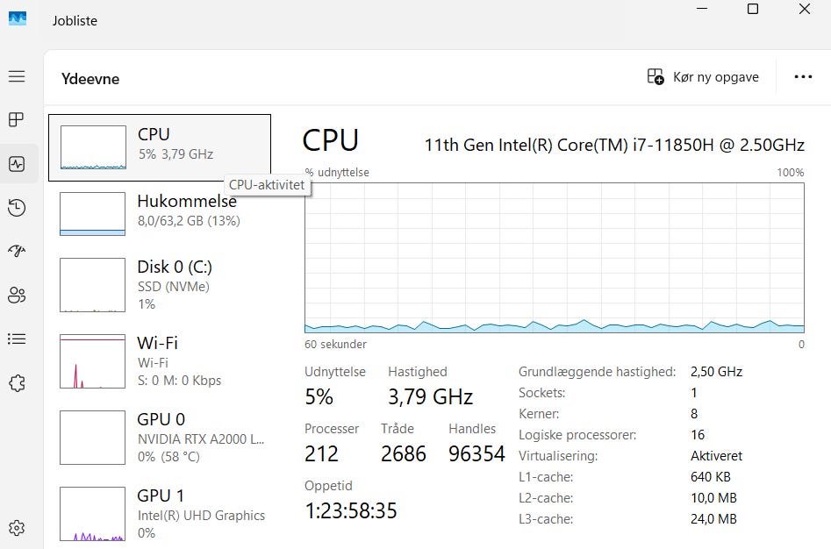Select Disk 0 (C:) performance item
The width and height of the screenshot is (831, 549).
160,285
